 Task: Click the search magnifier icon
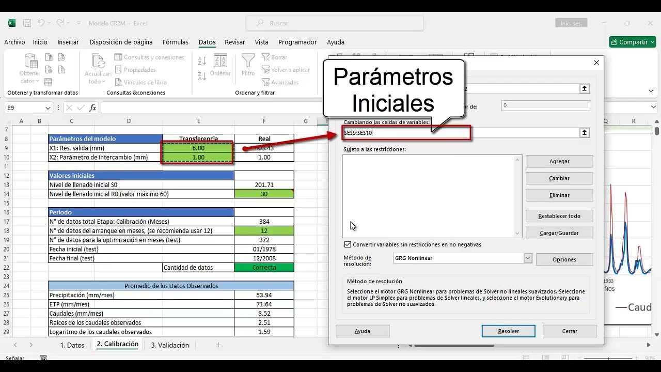[x=260, y=23]
